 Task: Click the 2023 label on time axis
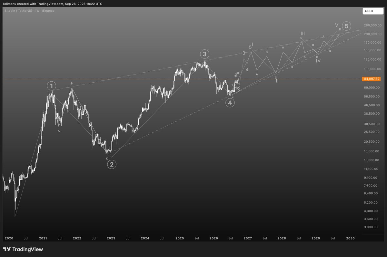[x=111, y=238]
